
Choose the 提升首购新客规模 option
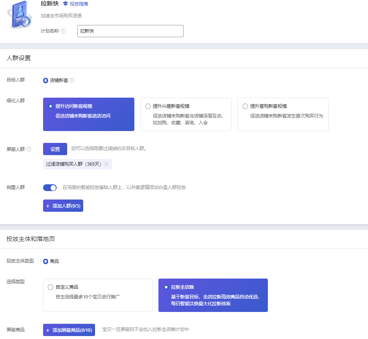pyautogui.click(x=283, y=114)
